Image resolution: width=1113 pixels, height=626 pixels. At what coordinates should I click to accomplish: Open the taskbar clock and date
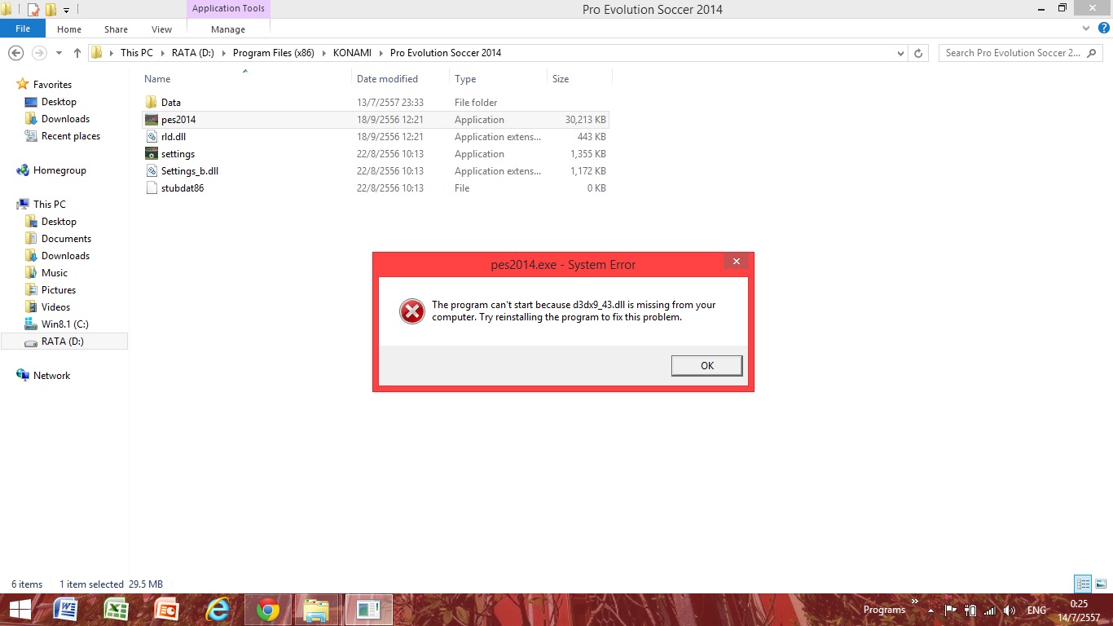pyautogui.click(x=1079, y=610)
